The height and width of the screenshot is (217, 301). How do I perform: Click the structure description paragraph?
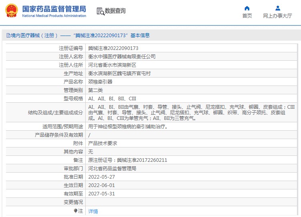point(191,113)
